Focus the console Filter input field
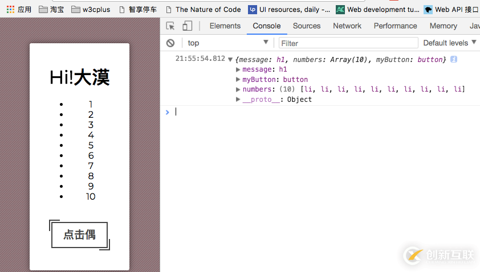Viewport: 480px width, 272px height. [x=348, y=43]
